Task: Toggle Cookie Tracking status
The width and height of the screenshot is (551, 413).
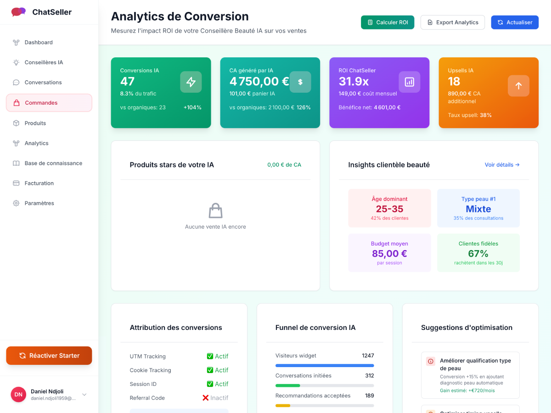Action: (215, 370)
